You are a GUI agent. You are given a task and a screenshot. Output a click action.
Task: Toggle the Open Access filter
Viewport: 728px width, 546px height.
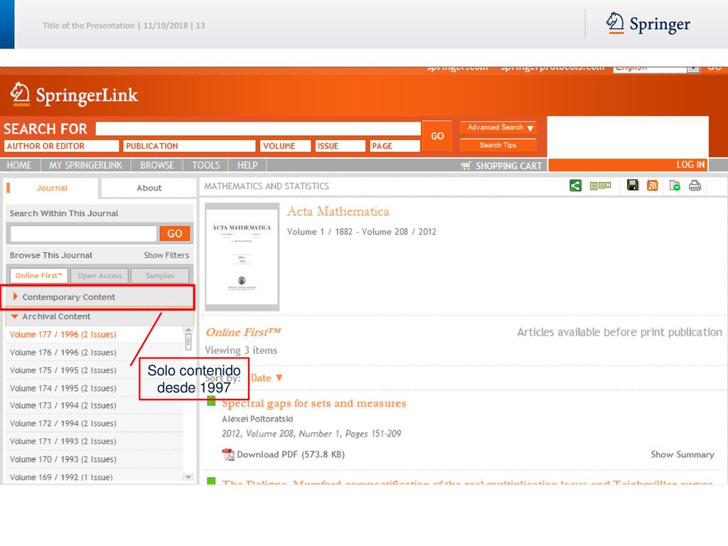pos(100,276)
